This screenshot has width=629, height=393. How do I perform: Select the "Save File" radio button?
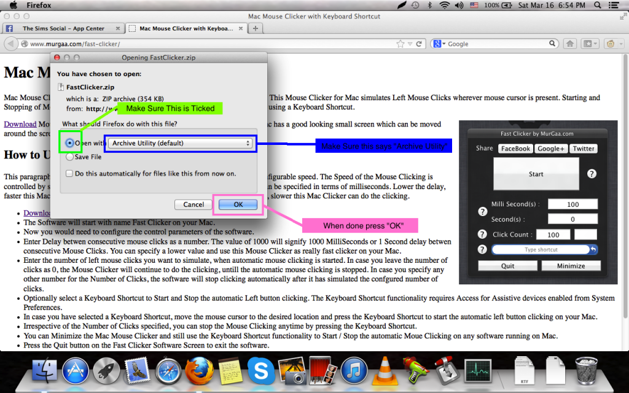coord(70,157)
